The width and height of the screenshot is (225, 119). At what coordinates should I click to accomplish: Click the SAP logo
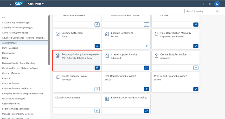click(x=20, y=4)
